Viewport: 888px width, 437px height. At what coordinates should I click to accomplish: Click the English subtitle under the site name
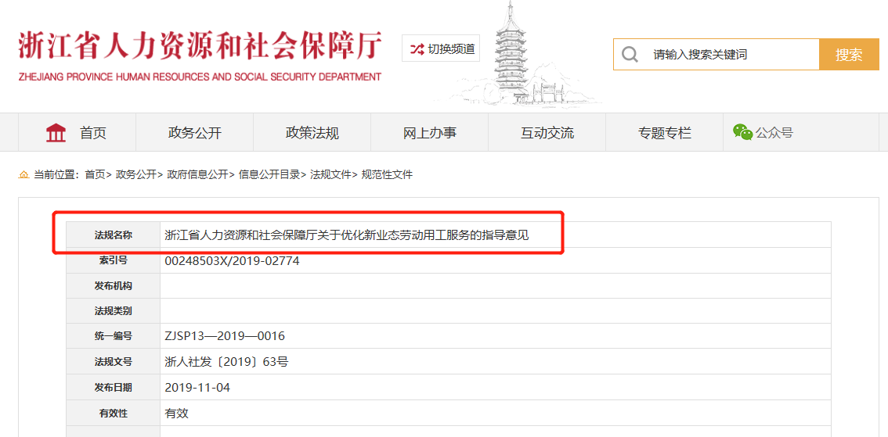200,77
